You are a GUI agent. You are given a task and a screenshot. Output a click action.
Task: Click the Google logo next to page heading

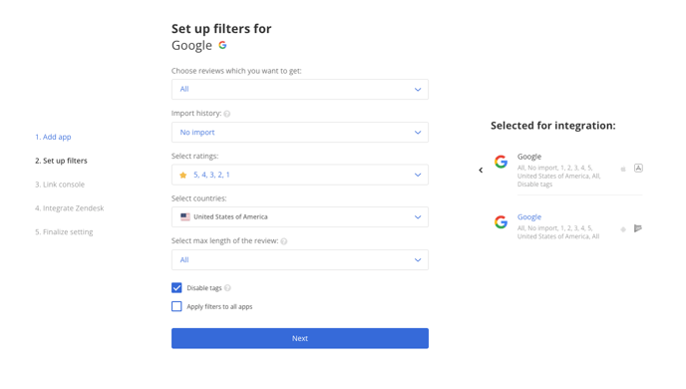pos(222,45)
